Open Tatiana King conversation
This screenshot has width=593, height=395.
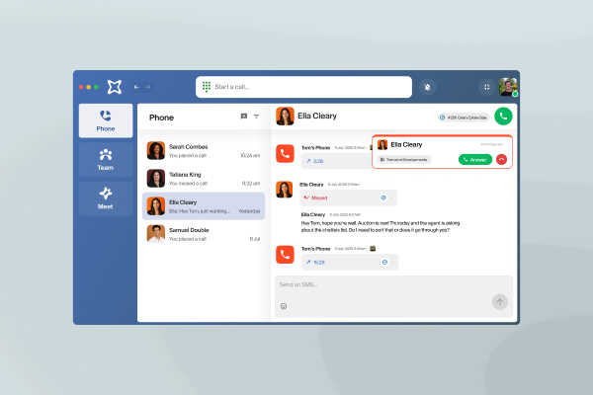click(204, 179)
